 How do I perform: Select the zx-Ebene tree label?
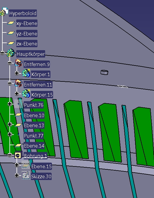click(x=27, y=44)
